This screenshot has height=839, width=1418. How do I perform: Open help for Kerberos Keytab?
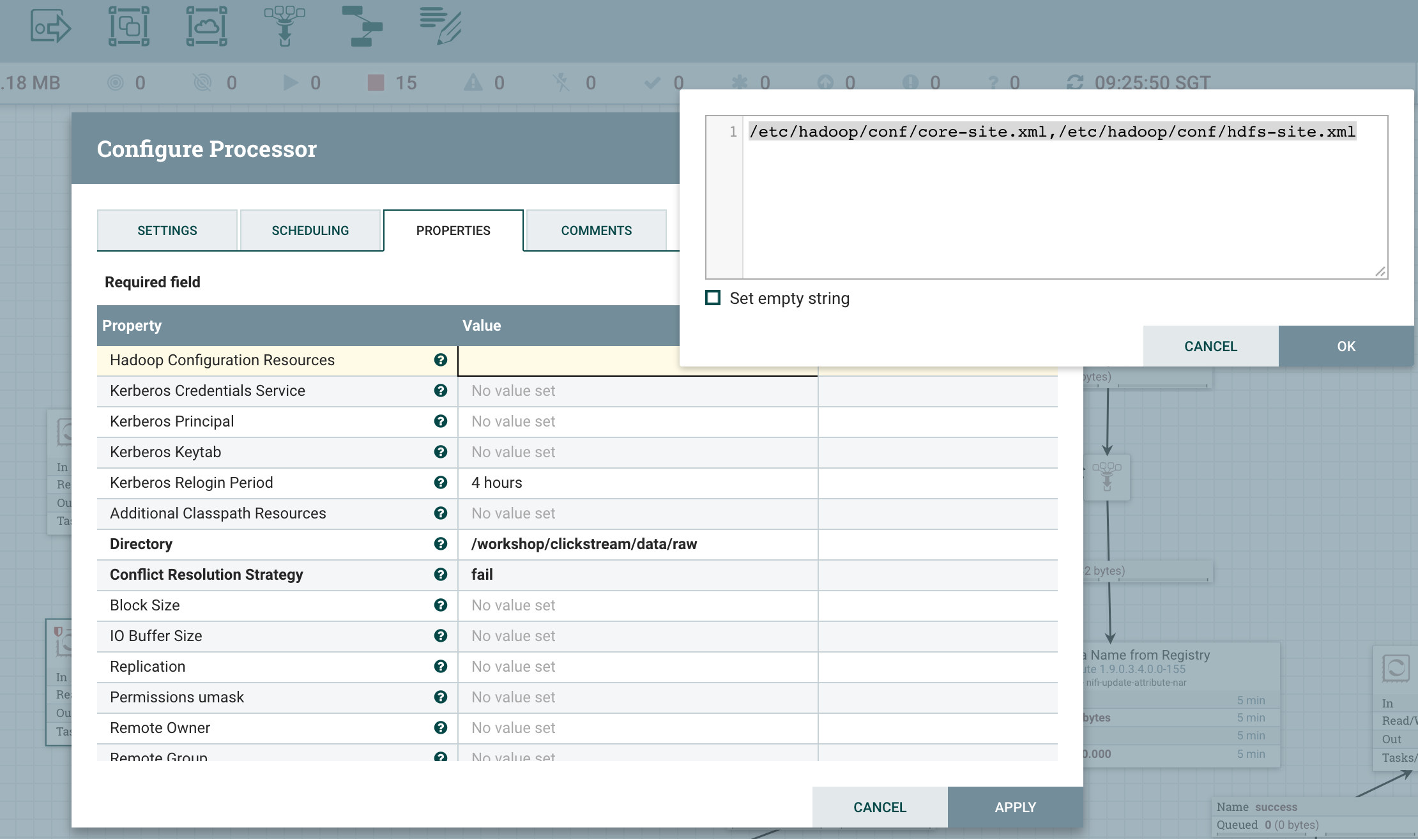coord(440,452)
